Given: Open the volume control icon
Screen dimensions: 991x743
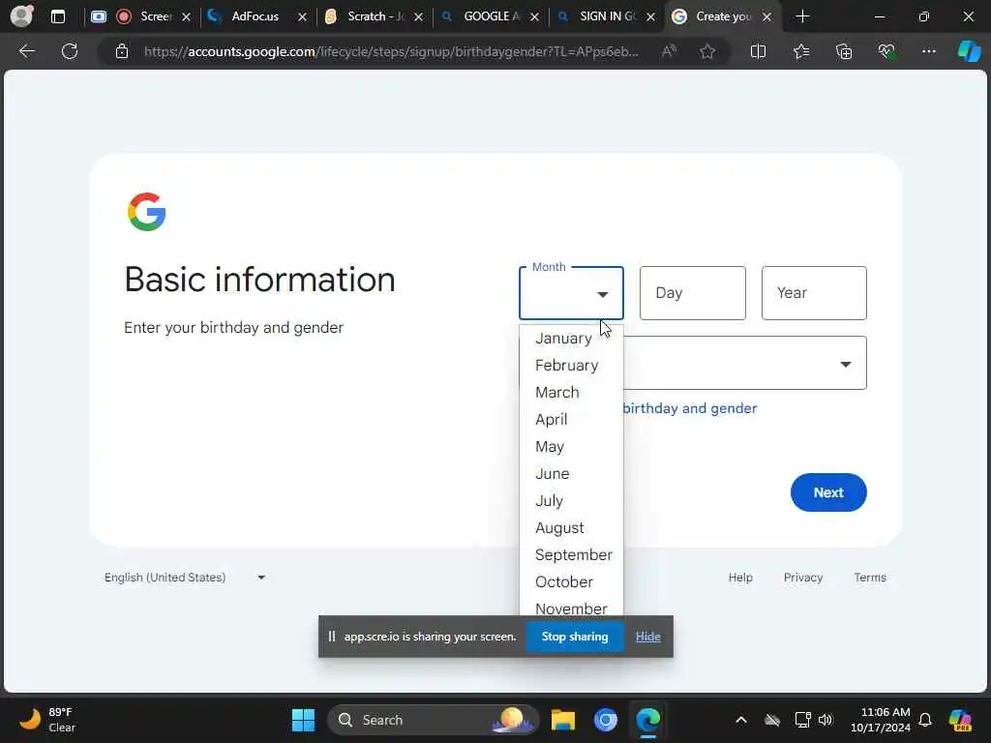Looking at the screenshot, I should tap(826, 720).
